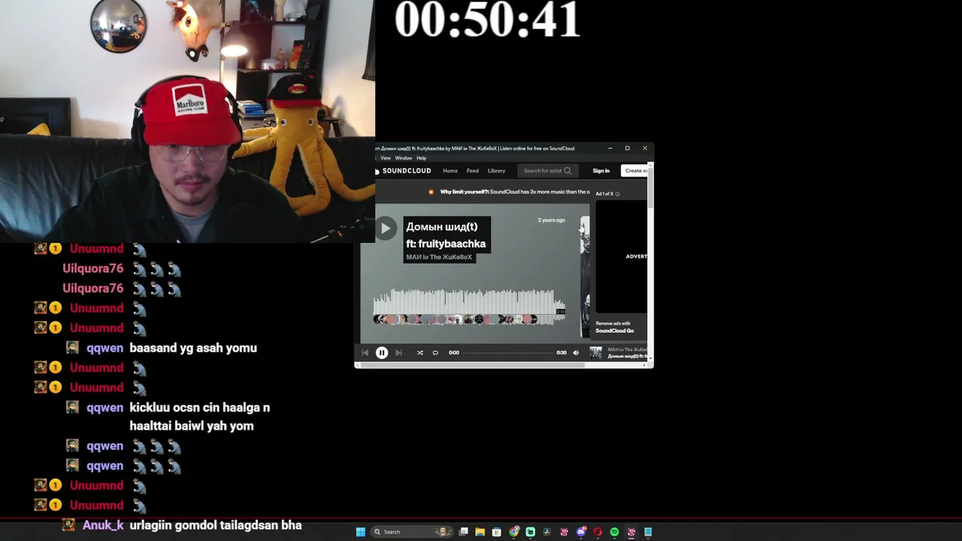Open the Windows Start menu
Viewport: 962px width, 541px height.
pyautogui.click(x=361, y=532)
